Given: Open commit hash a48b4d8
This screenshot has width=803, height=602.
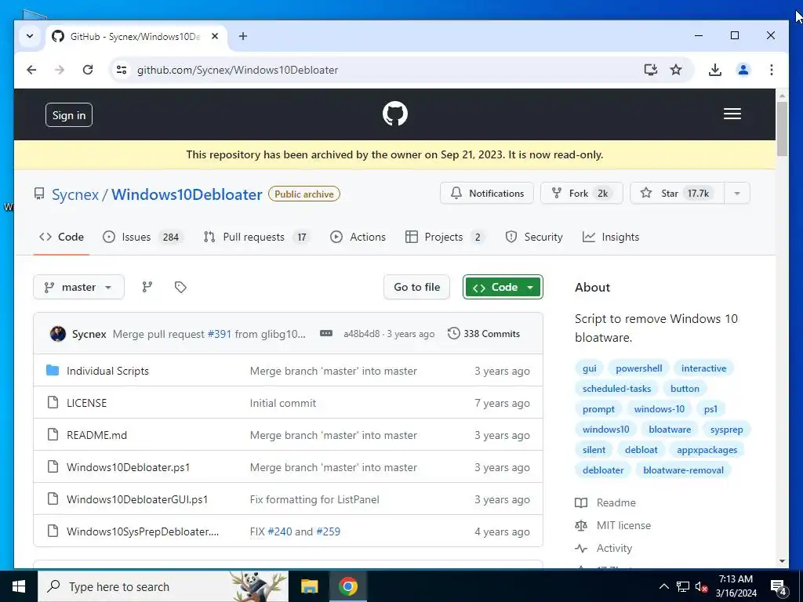Looking at the screenshot, I should click(x=362, y=334).
